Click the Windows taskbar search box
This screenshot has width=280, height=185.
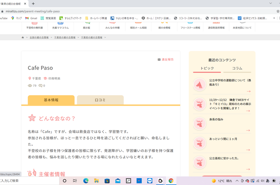(29, 181)
